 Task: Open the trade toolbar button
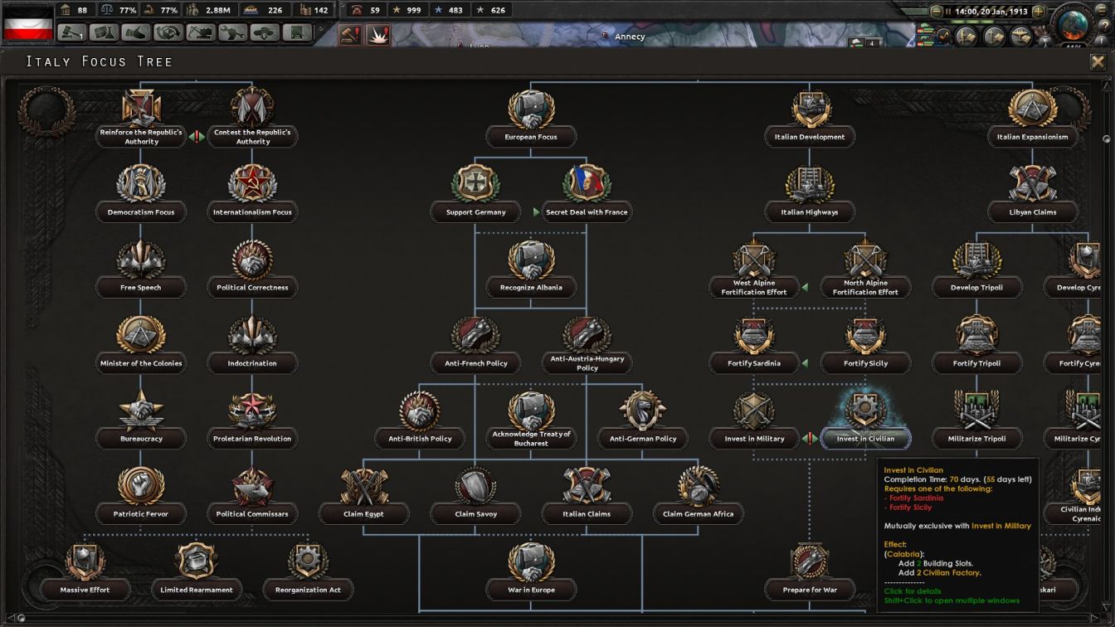(x=169, y=32)
